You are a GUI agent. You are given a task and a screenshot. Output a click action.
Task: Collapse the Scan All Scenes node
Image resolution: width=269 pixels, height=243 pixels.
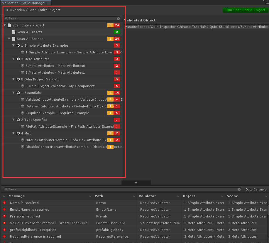click(9, 39)
